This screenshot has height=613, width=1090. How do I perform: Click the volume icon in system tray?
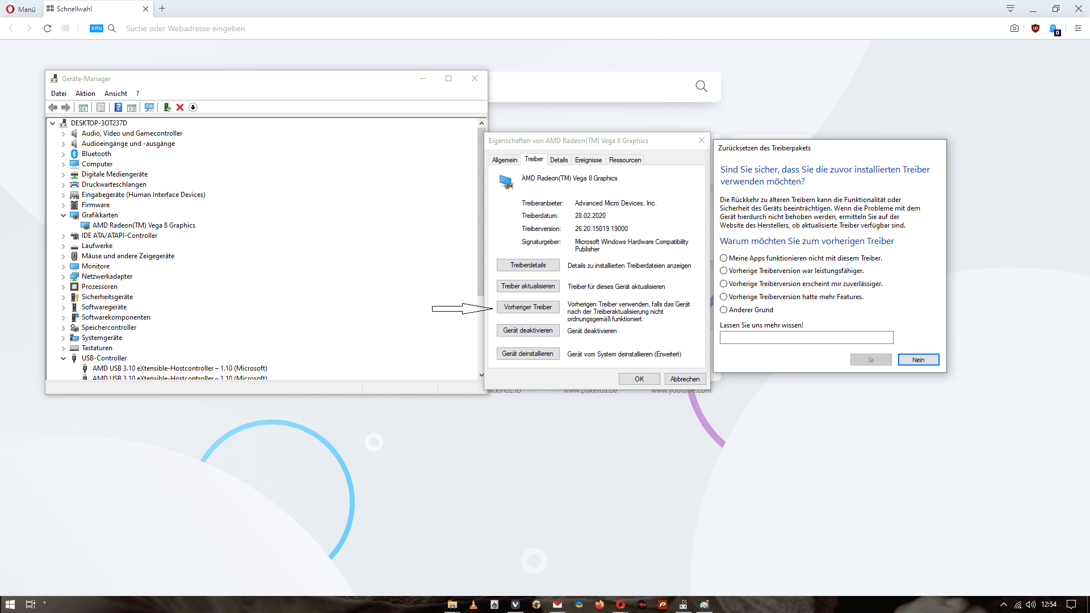click(x=1031, y=604)
